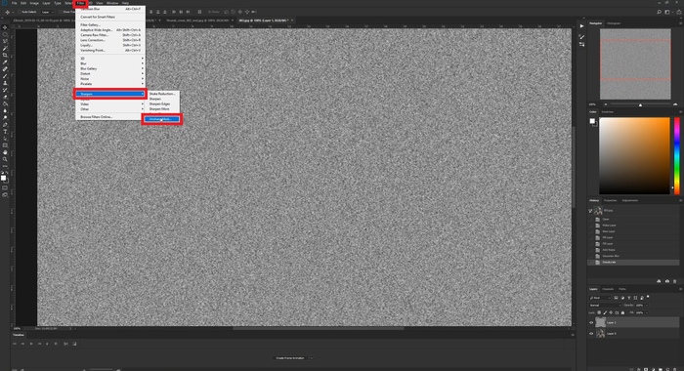
Task: Open the search icon in the options bar
Action: [x=660, y=12]
